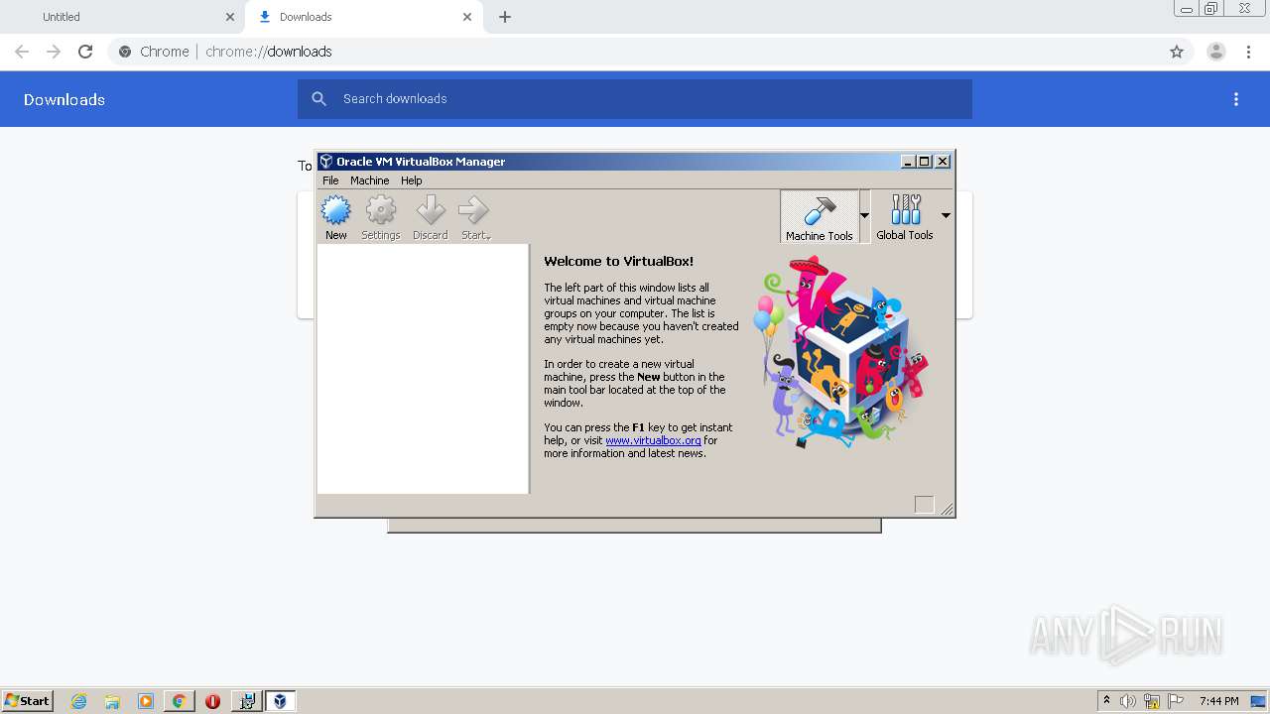Switch to VirtualBox taskbar button
Image resolution: width=1270 pixels, height=714 pixels.
(281, 701)
